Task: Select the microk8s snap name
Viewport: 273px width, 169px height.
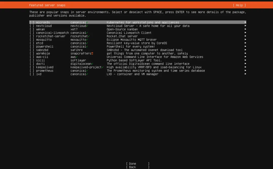Action: pyautogui.click(x=43, y=22)
